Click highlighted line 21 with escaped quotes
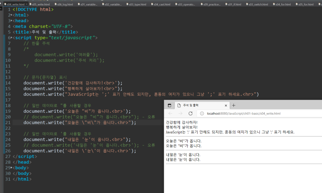 tap(80, 122)
